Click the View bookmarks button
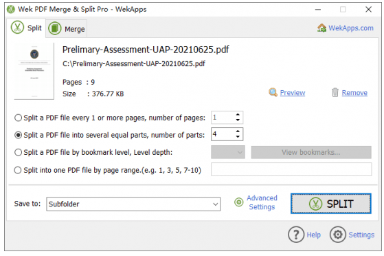 pyautogui.click(x=311, y=152)
